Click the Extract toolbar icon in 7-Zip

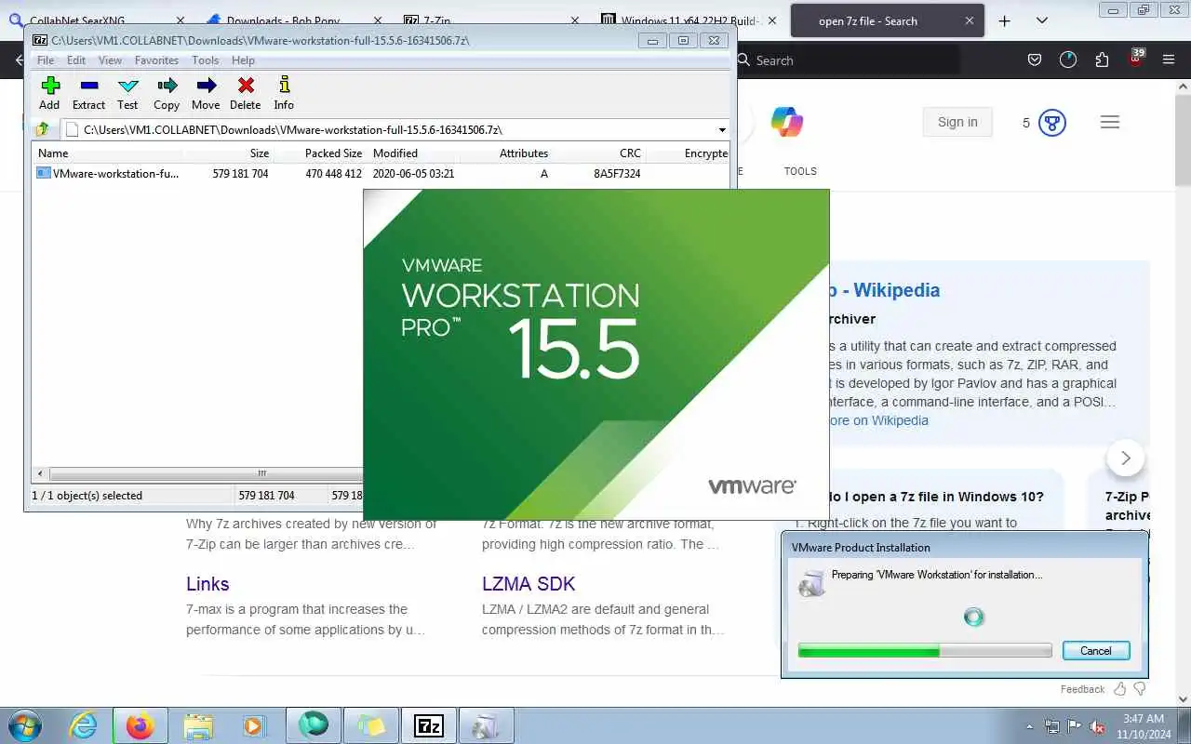88,93
